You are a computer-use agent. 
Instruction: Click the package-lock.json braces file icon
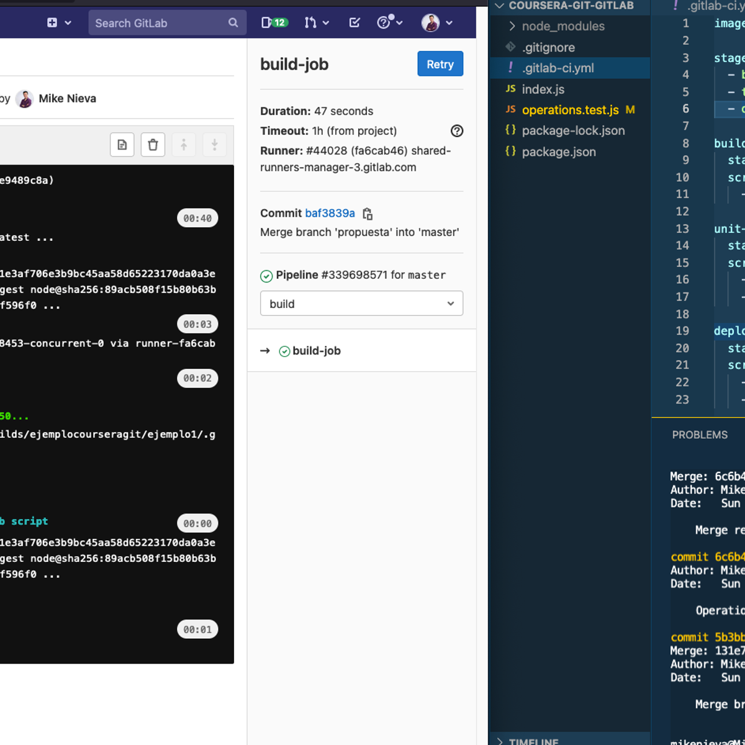pyautogui.click(x=510, y=130)
